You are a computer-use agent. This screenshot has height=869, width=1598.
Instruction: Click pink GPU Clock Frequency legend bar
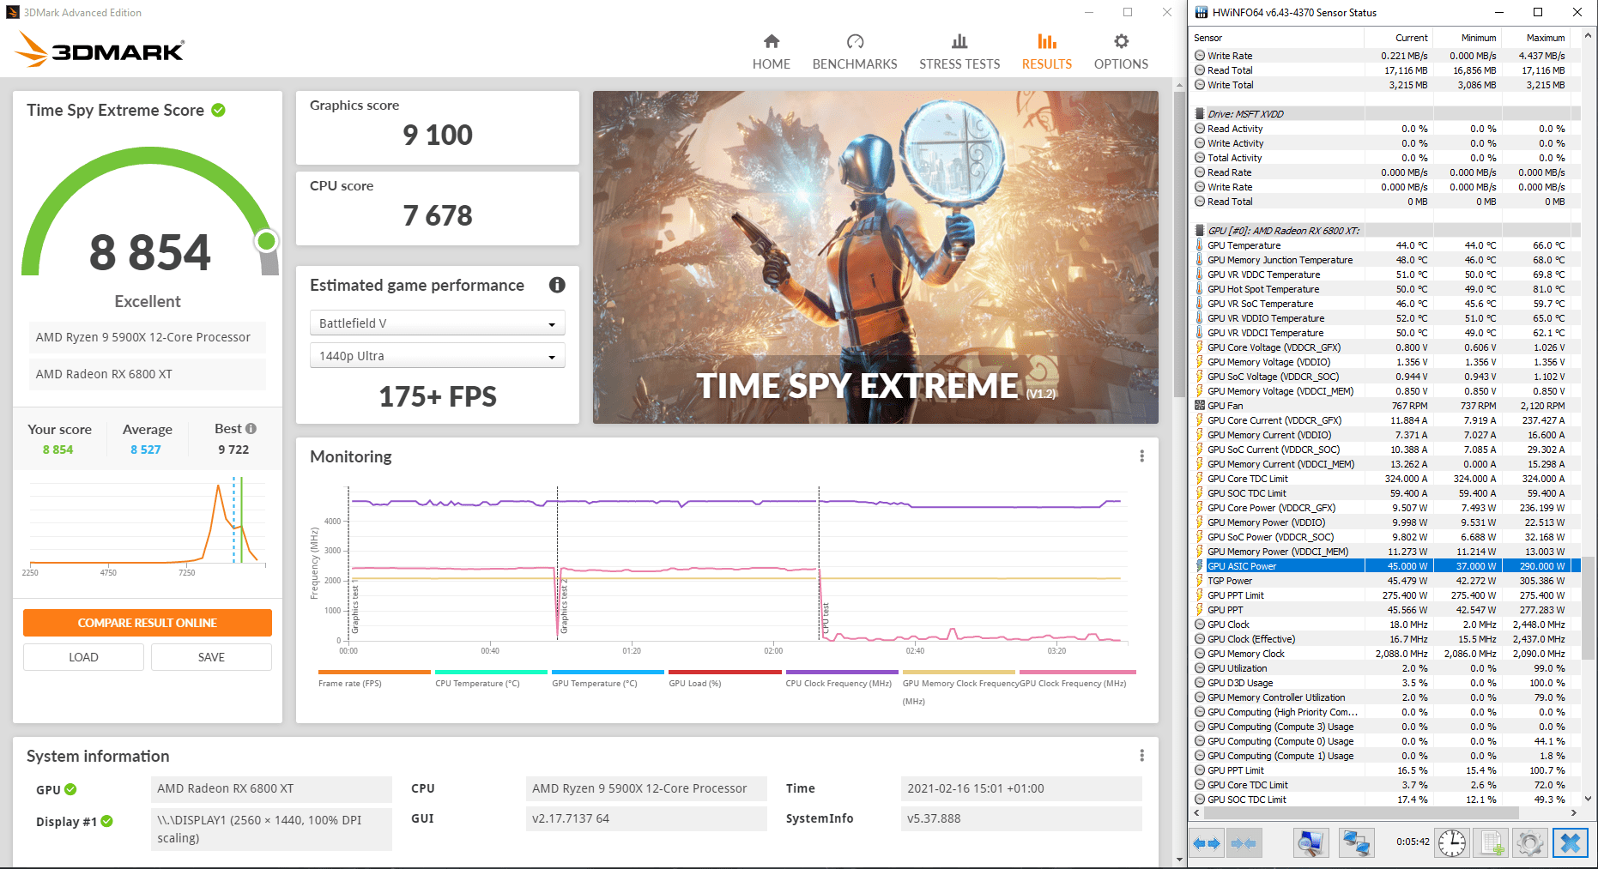(x=1078, y=672)
